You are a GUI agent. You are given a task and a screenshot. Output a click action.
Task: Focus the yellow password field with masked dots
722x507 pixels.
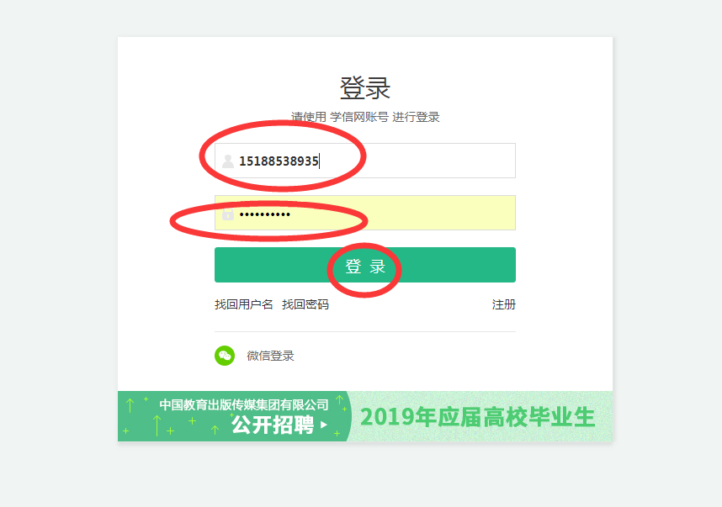coord(365,213)
